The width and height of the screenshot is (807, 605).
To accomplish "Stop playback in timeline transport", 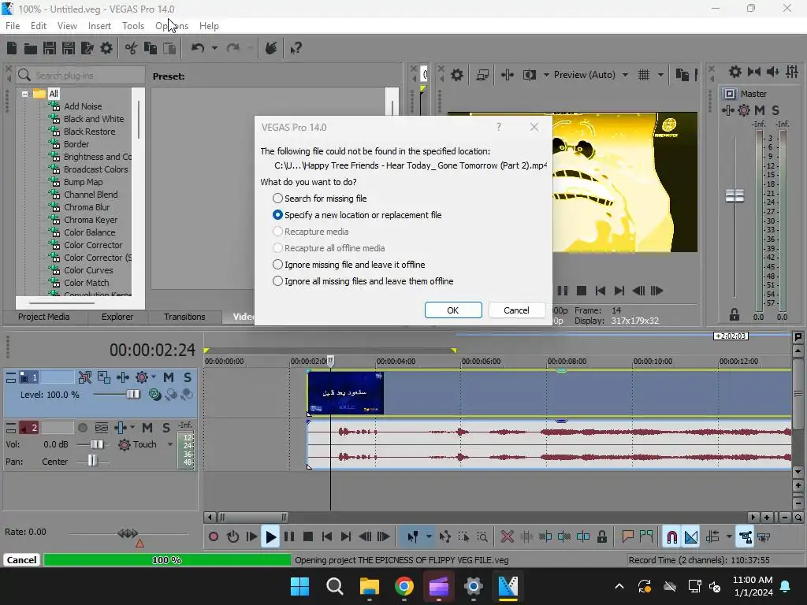I will click(x=308, y=537).
